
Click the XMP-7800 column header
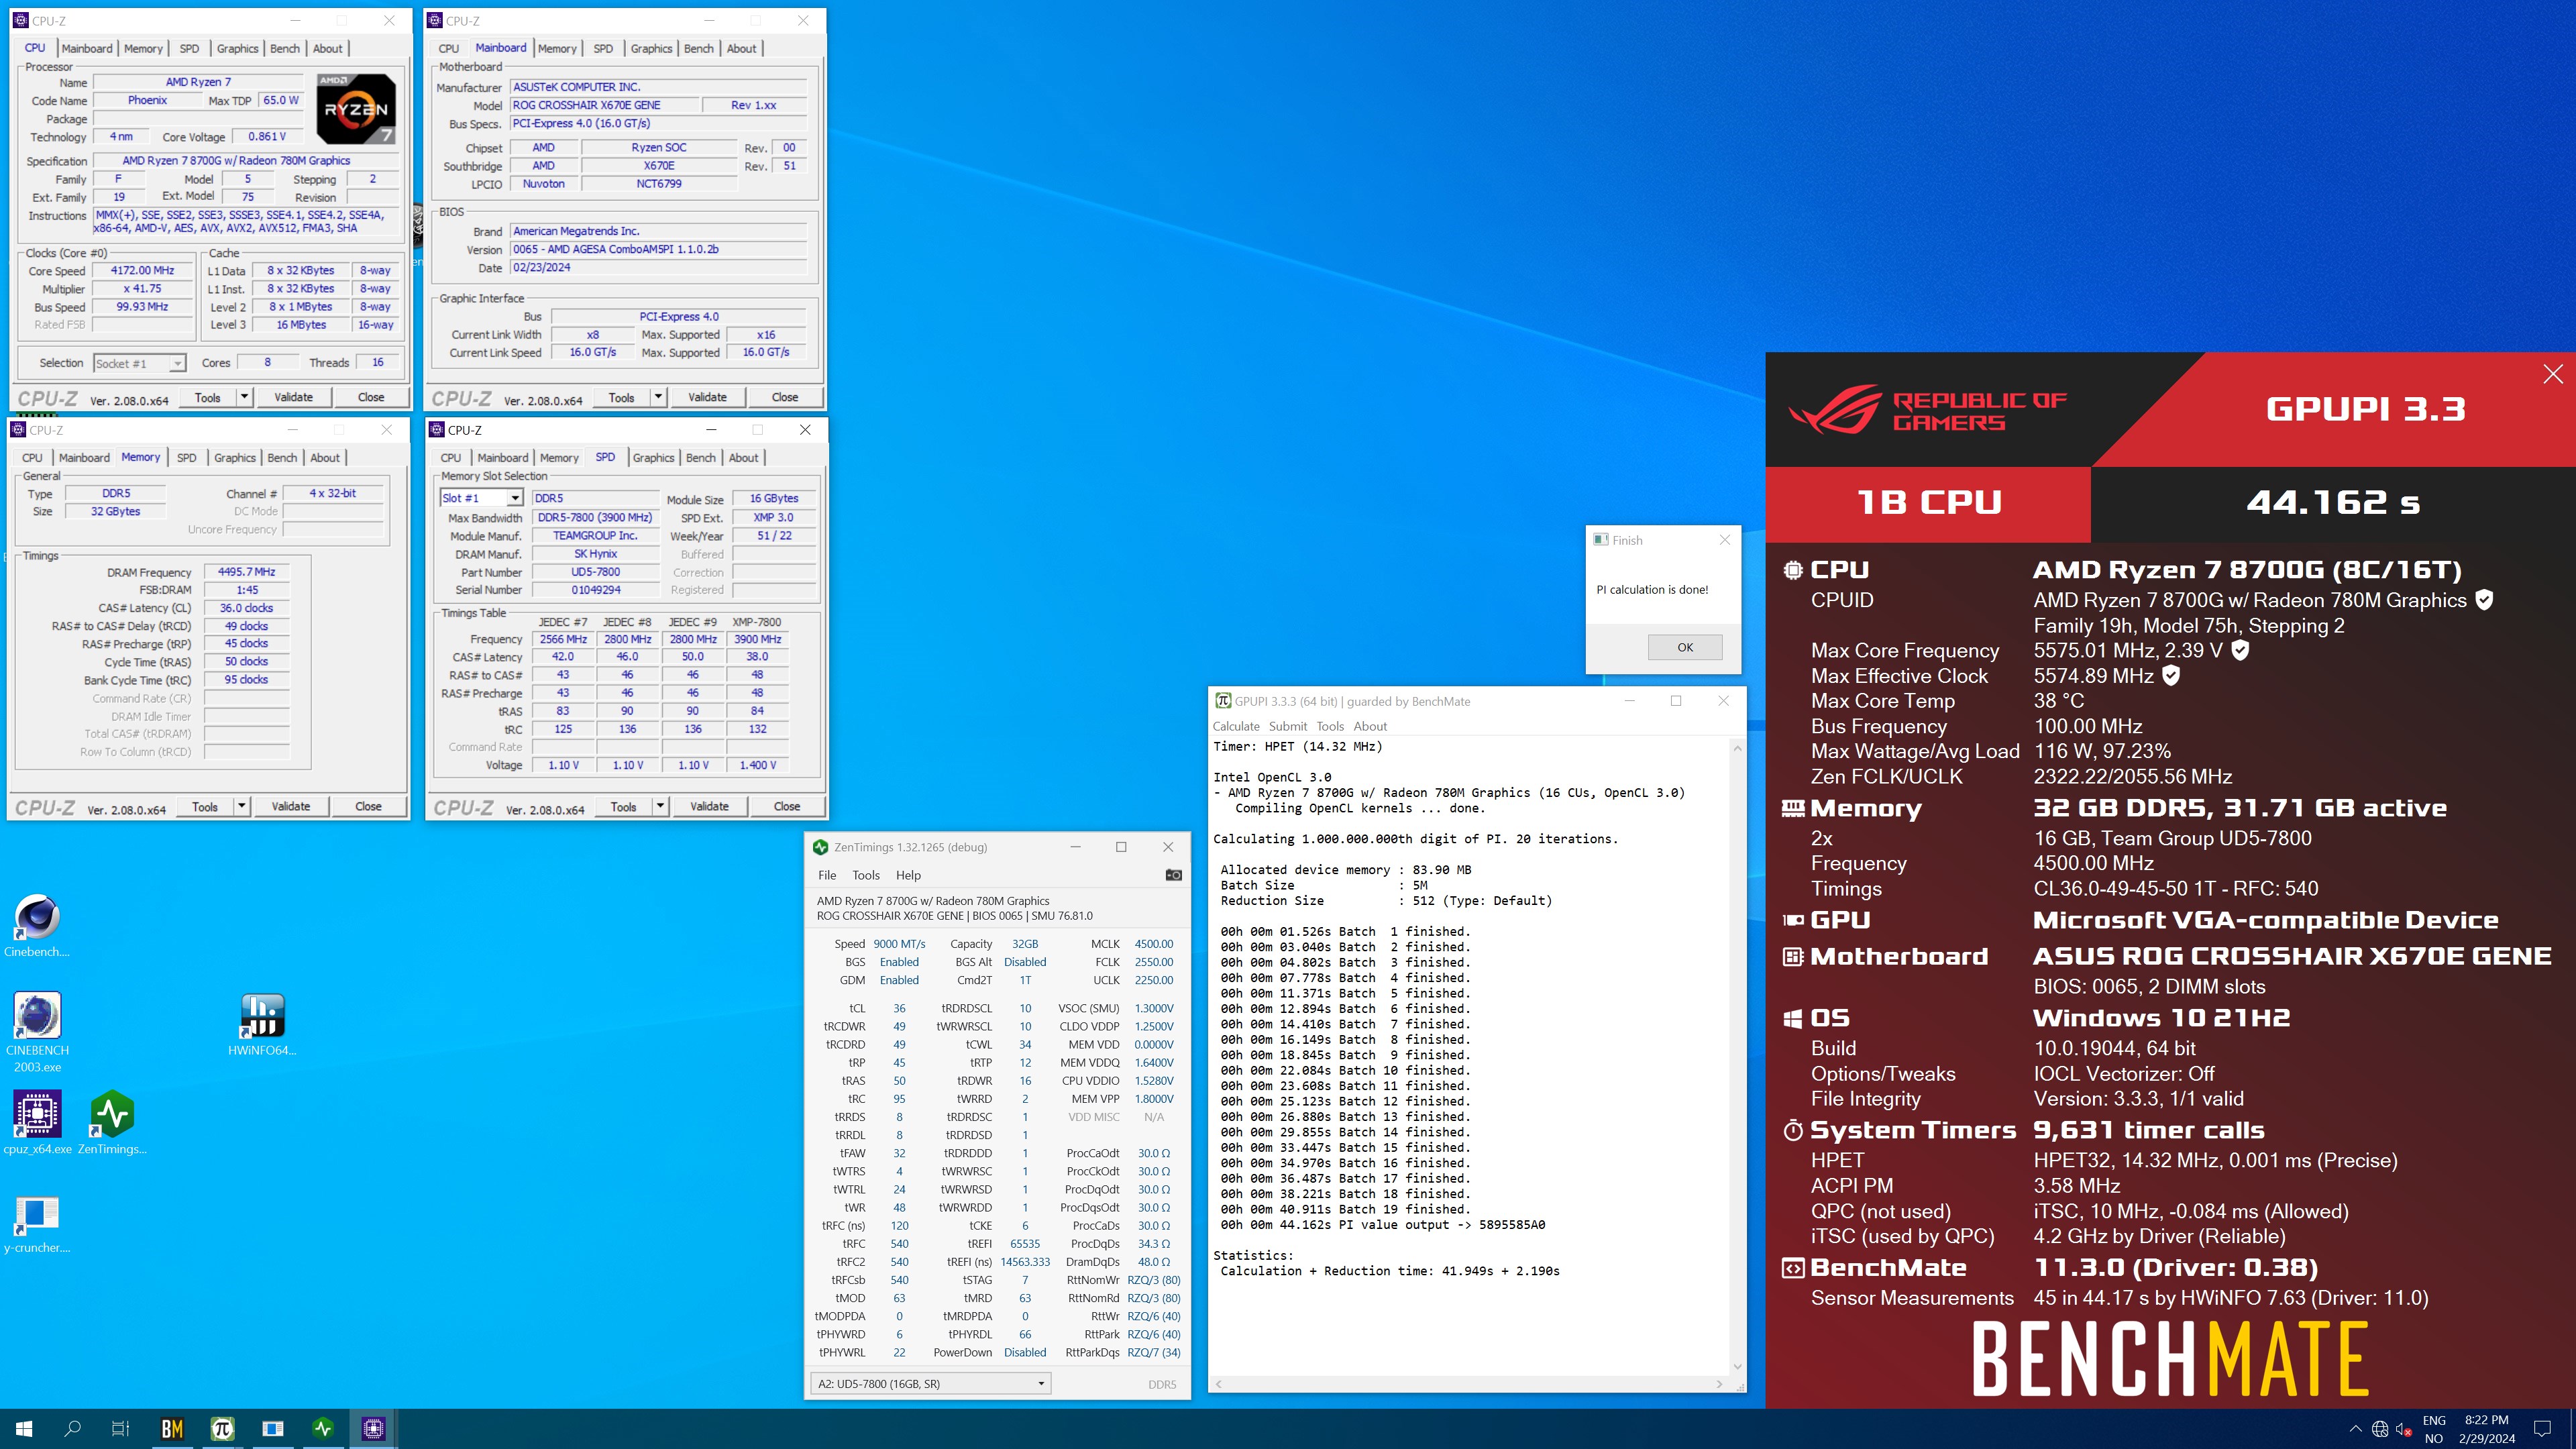point(757,622)
